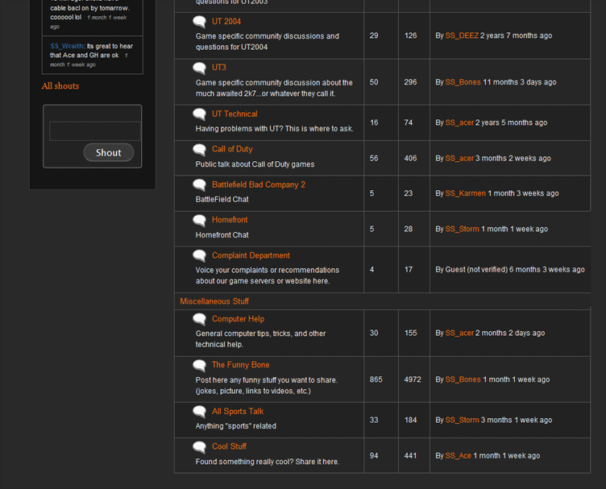Click the forum icon next to Cool Stuff
The image size is (606, 489).
coord(199,447)
